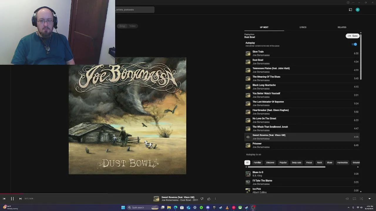Mute the player volume
Image resolution: width=376 pixels, height=211 pixels.
347,199
